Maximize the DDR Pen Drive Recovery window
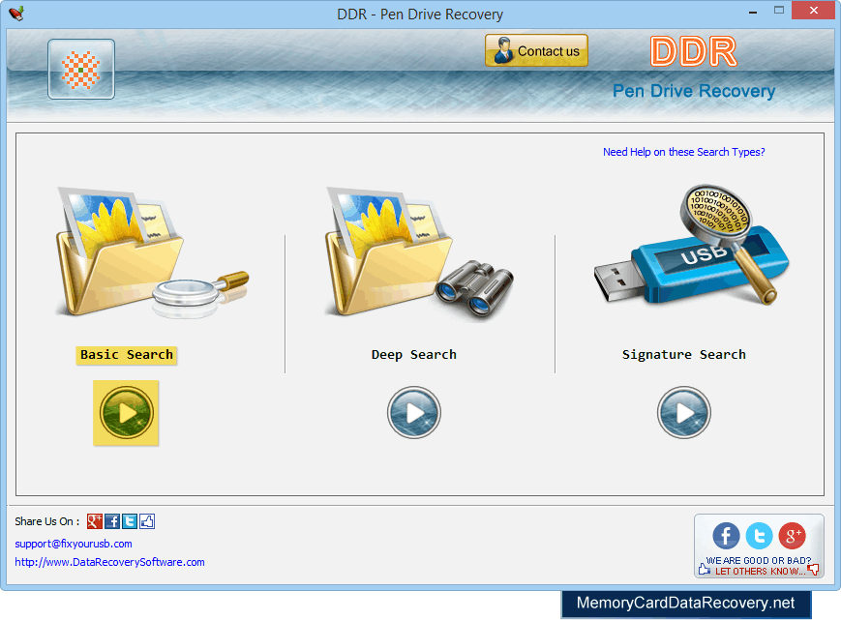This screenshot has width=841, height=620. (779, 11)
